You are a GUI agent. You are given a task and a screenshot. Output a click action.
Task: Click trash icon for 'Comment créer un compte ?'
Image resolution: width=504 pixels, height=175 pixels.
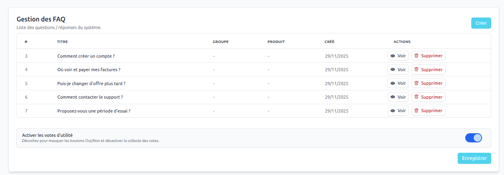click(417, 56)
